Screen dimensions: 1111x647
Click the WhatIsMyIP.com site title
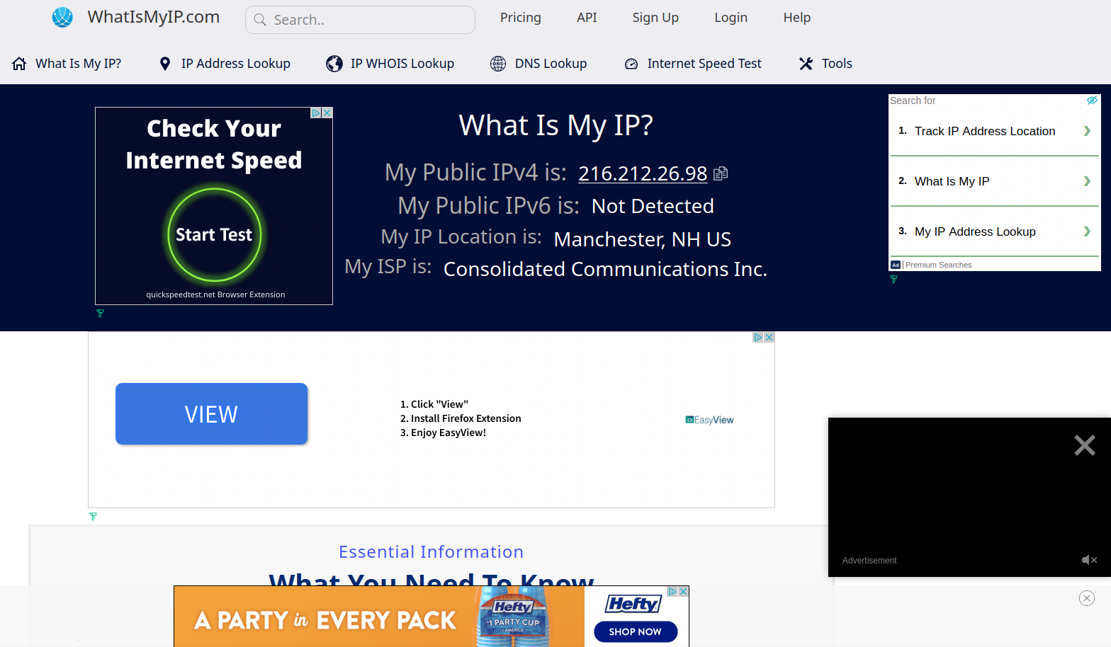[x=154, y=17]
